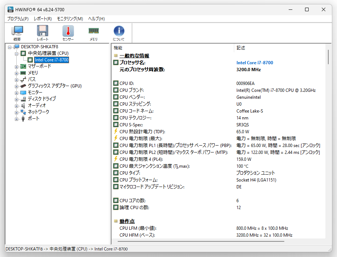Select the CPU S-Spec row
Screen dimensions: 337x257
(218, 125)
